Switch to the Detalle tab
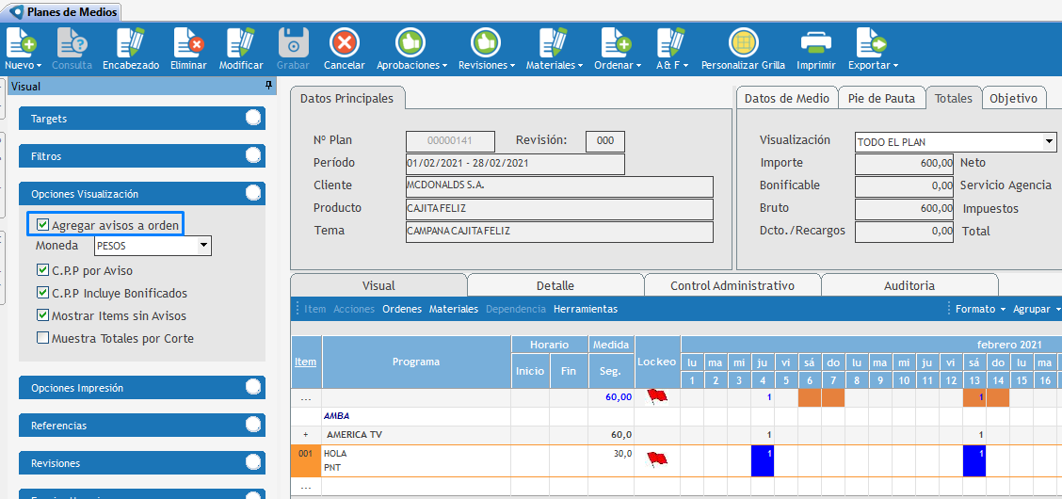1062x499 pixels. [x=555, y=285]
